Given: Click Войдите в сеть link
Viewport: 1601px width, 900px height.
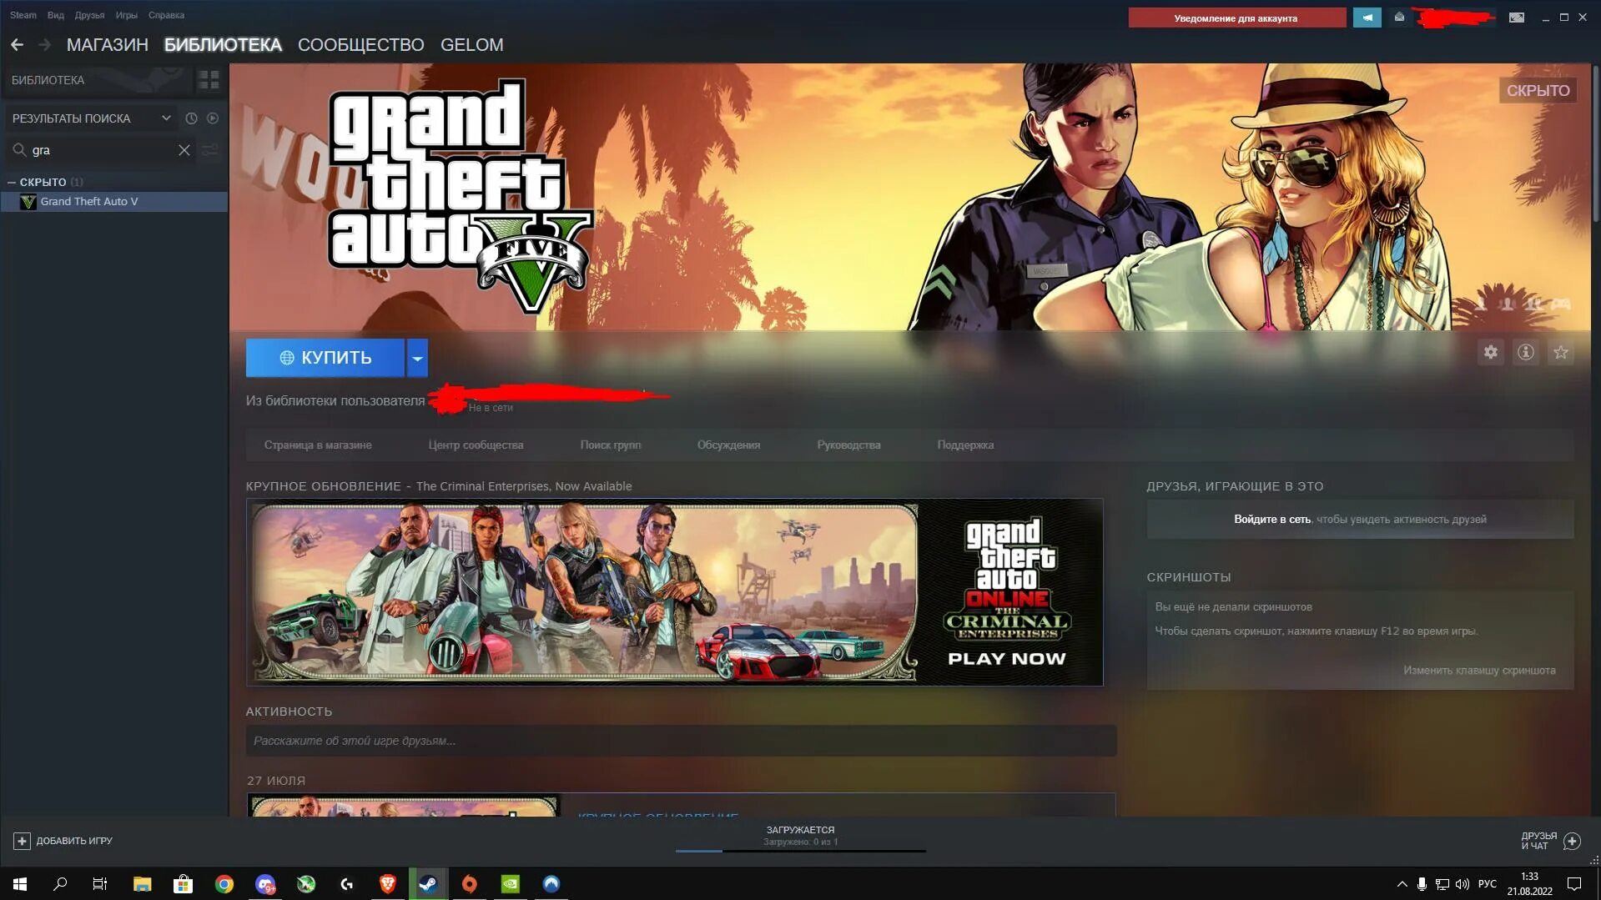Looking at the screenshot, I should pos(1272,520).
